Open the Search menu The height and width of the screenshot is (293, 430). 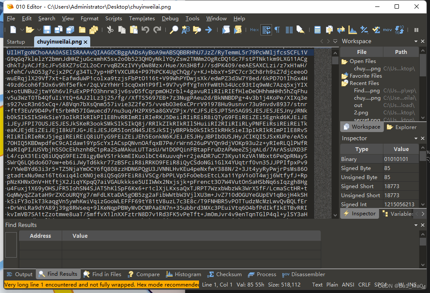(x=47, y=19)
